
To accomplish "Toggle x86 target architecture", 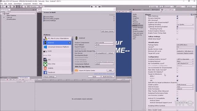I will (x=177, y=80).
